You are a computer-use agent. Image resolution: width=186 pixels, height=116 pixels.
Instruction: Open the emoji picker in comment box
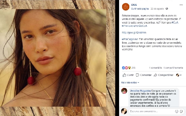(x=177, y=111)
